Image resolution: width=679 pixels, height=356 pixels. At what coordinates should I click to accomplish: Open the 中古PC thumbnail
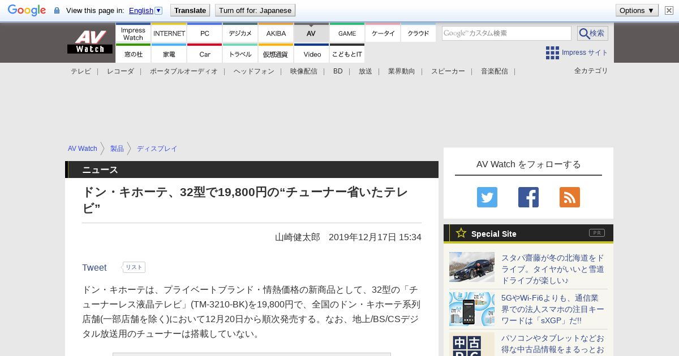pyautogui.click(x=472, y=344)
